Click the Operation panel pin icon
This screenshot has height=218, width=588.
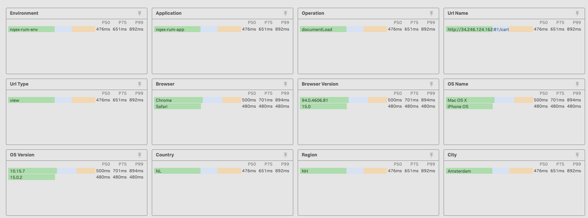click(x=431, y=13)
